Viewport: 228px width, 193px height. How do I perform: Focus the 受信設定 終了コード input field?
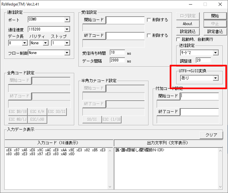(x=125, y=36)
